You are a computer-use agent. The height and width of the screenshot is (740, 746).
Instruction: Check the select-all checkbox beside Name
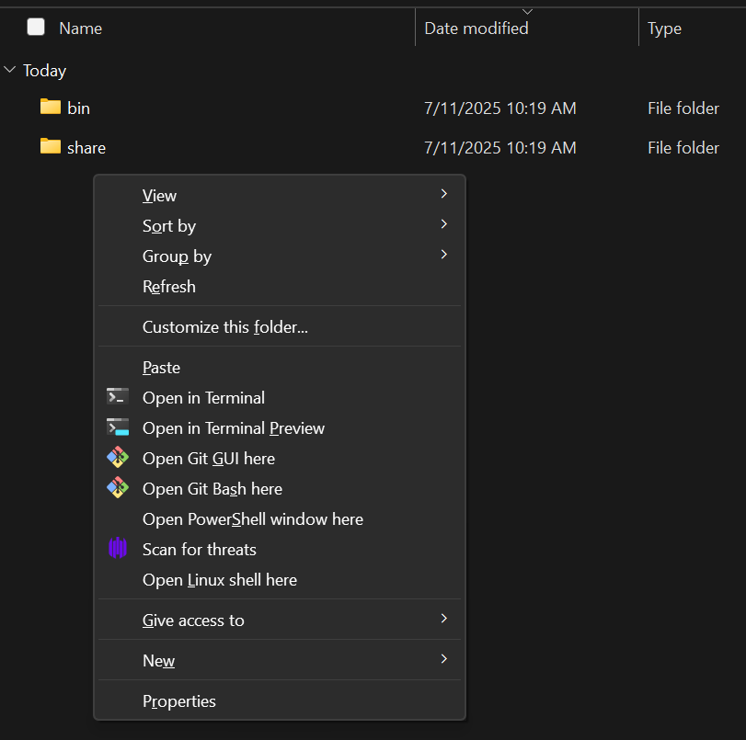[x=35, y=28]
